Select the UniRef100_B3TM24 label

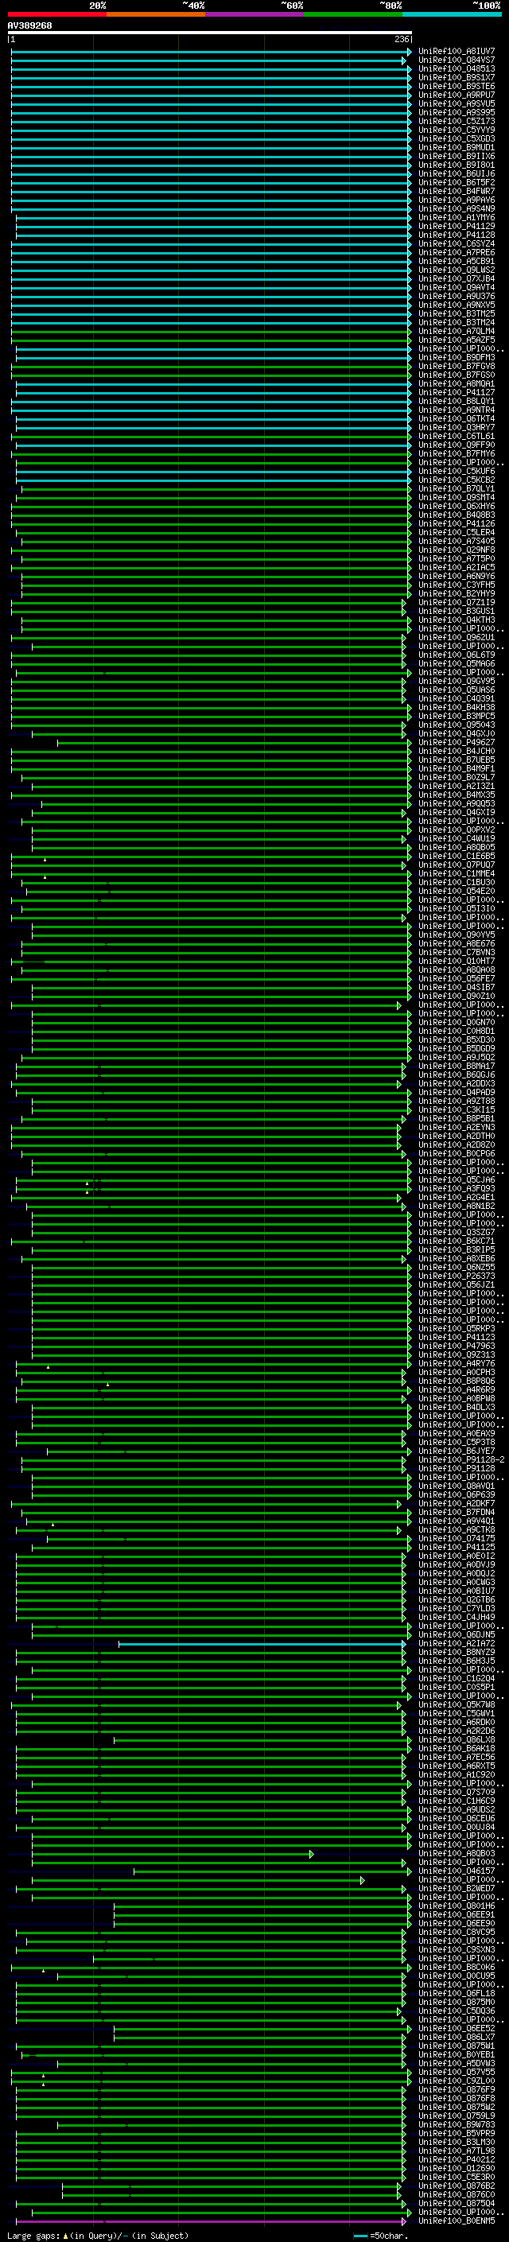pos(457,323)
